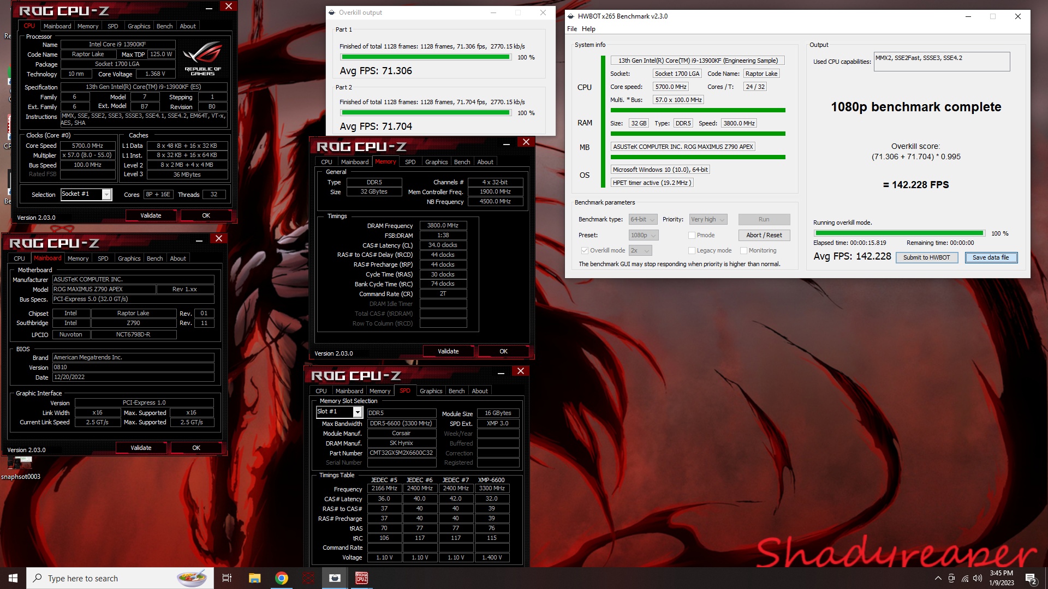This screenshot has height=589, width=1048.
Task: Open Task View from the taskbar
Action: pos(227,578)
